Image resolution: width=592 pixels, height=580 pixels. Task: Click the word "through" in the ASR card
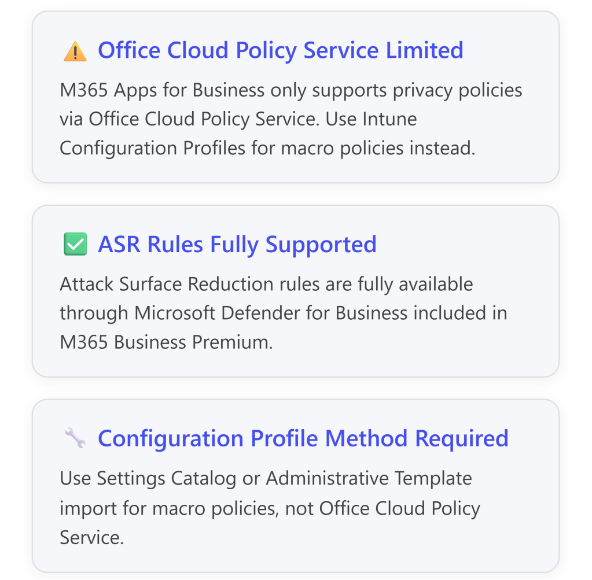(x=94, y=313)
